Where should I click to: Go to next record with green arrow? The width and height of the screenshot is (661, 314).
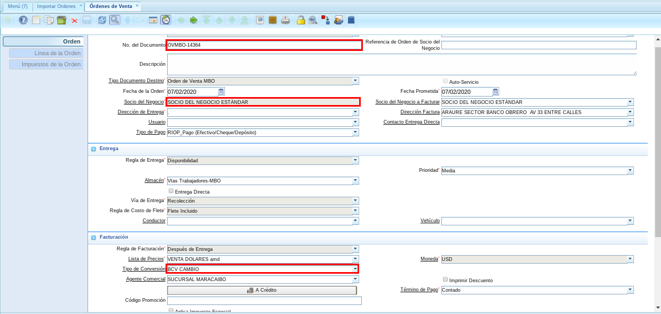pos(193,20)
